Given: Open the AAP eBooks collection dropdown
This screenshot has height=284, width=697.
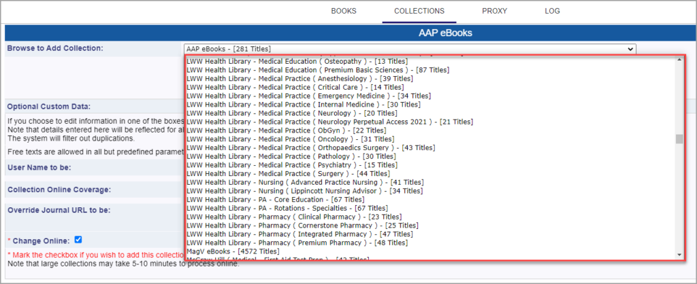Looking at the screenshot, I should pyautogui.click(x=410, y=49).
